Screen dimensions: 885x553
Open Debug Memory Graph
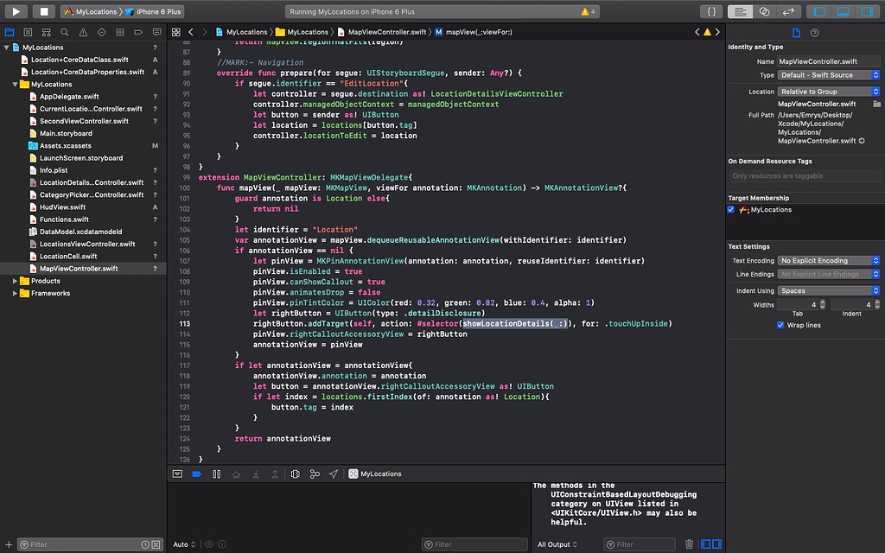[x=315, y=474]
